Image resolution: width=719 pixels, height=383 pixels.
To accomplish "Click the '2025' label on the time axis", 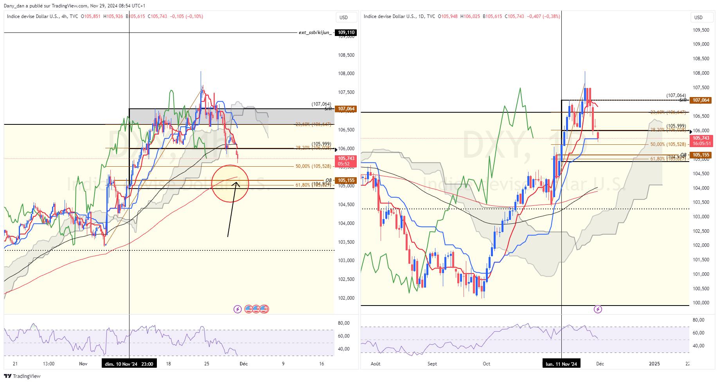I will click(654, 364).
